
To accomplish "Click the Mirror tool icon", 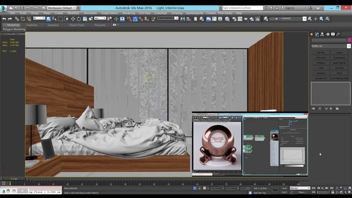I will tap(183, 19).
